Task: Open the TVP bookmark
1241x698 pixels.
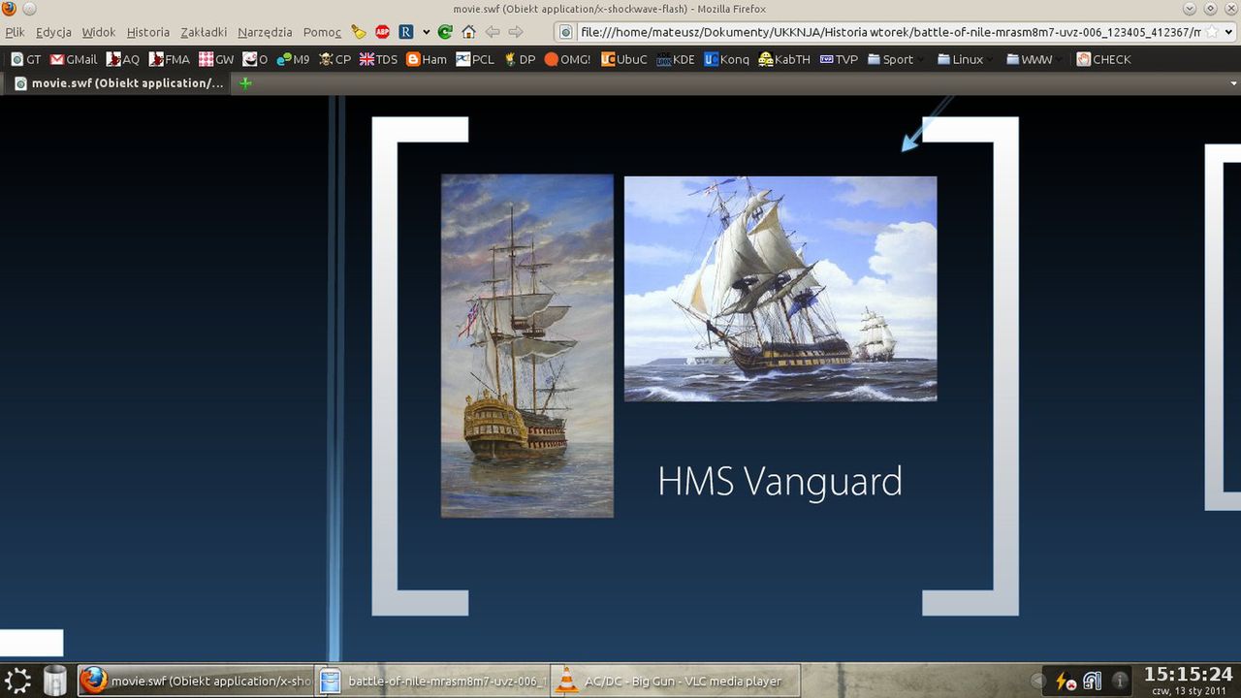Action: point(839,59)
